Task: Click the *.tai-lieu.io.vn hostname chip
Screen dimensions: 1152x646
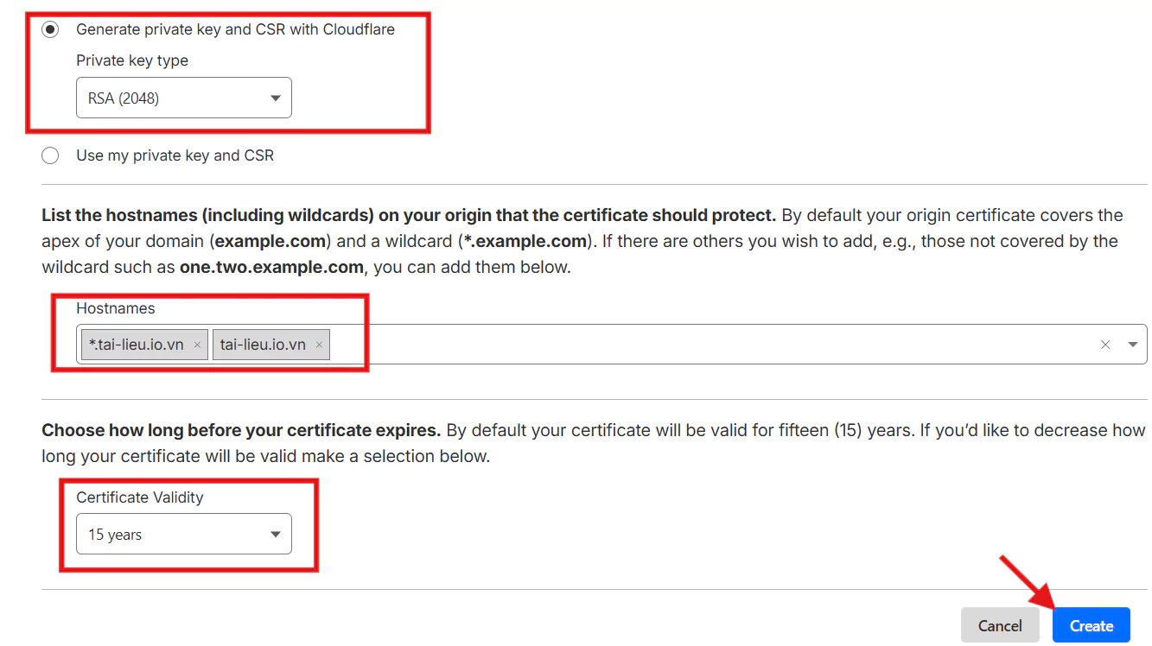Action: pos(137,345)
